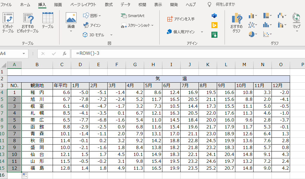Screen dimensions: 305x179
Task: Switch to the ホーム tab
Action: 25,4
